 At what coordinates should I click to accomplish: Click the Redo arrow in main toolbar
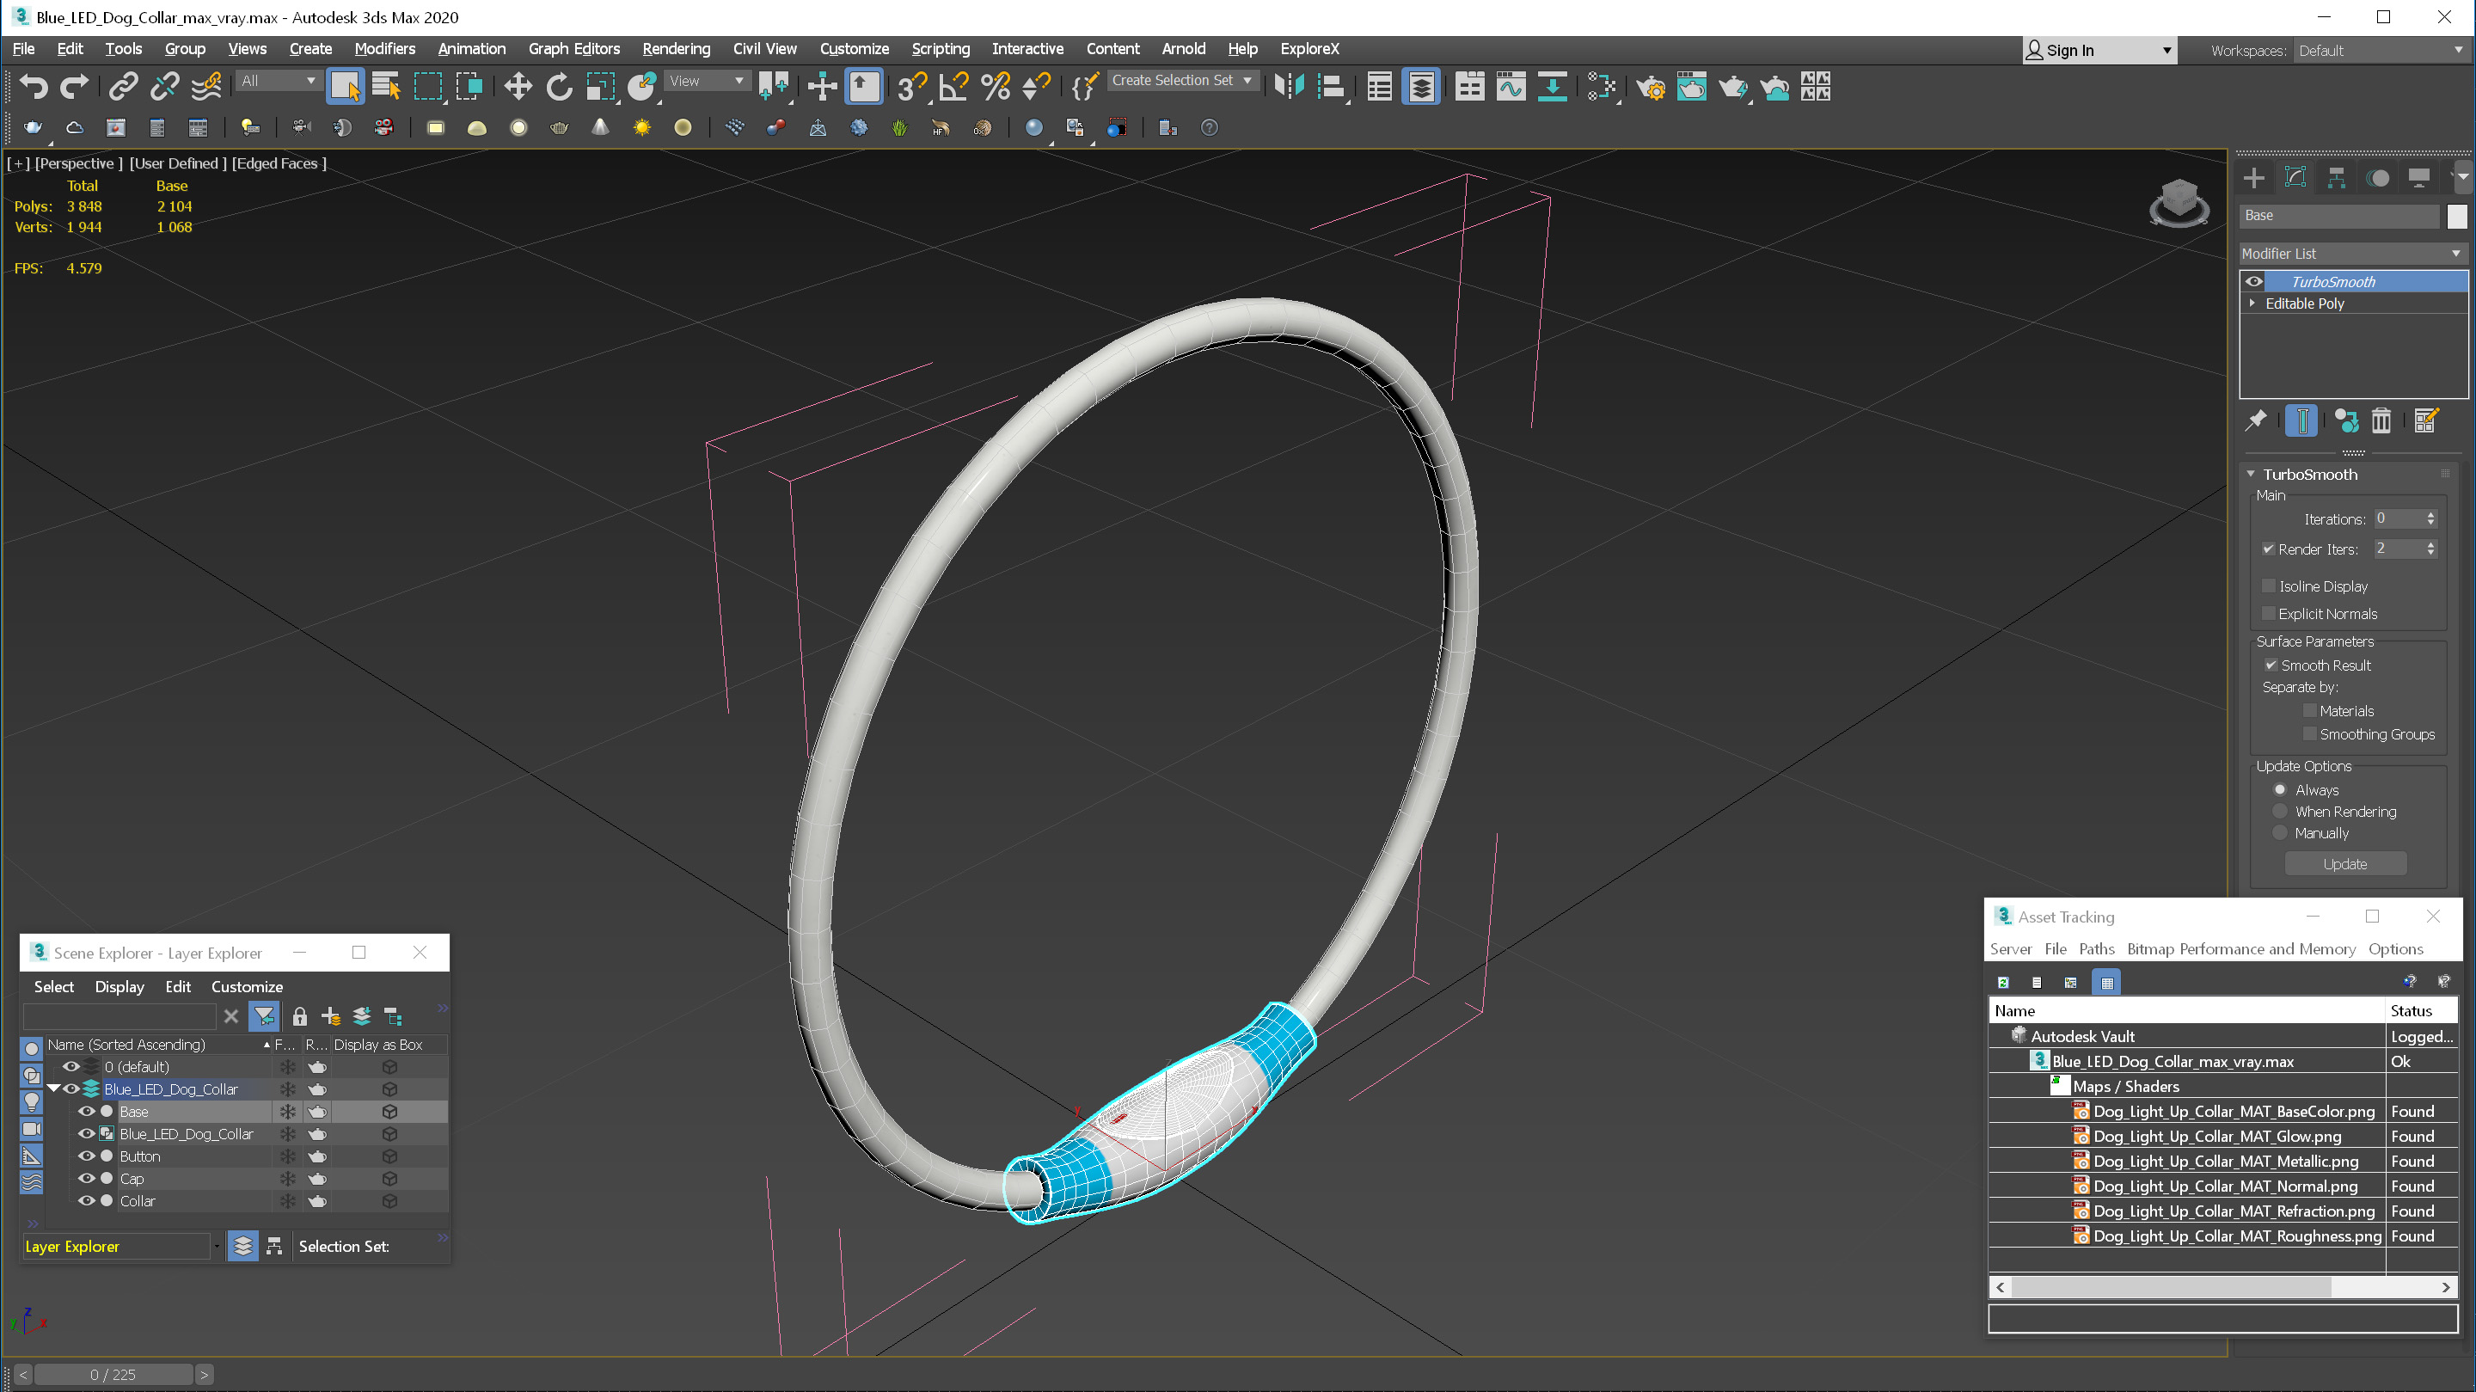click(x=75, y=88)
